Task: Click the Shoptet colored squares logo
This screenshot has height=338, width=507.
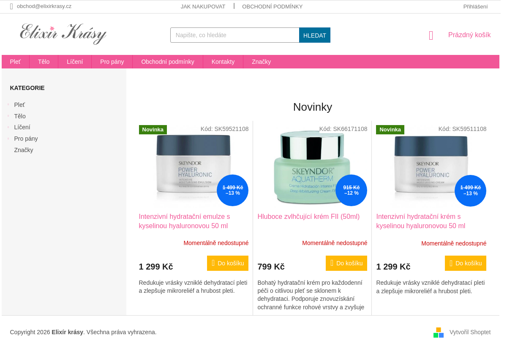Action: tap(439, 333)
